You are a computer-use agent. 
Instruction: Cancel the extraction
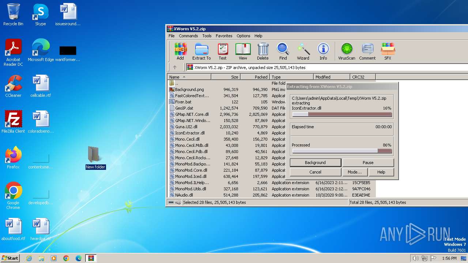pyautogui.click(x=315, y=172)
